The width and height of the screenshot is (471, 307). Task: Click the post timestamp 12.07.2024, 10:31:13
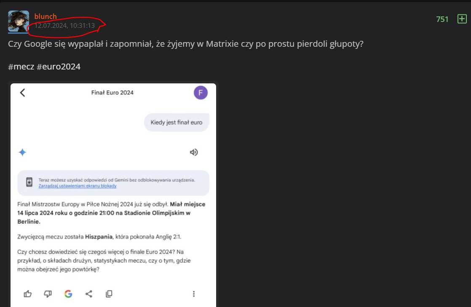64,26
